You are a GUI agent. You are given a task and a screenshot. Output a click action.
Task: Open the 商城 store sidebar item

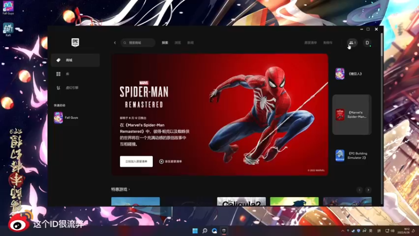point(75,60)
